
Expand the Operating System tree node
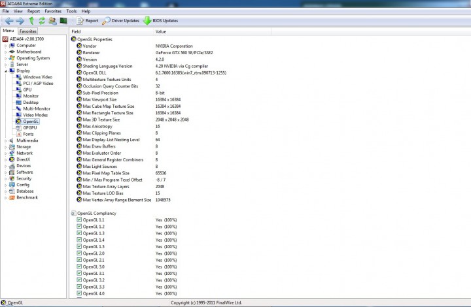(x=5, y=58)
